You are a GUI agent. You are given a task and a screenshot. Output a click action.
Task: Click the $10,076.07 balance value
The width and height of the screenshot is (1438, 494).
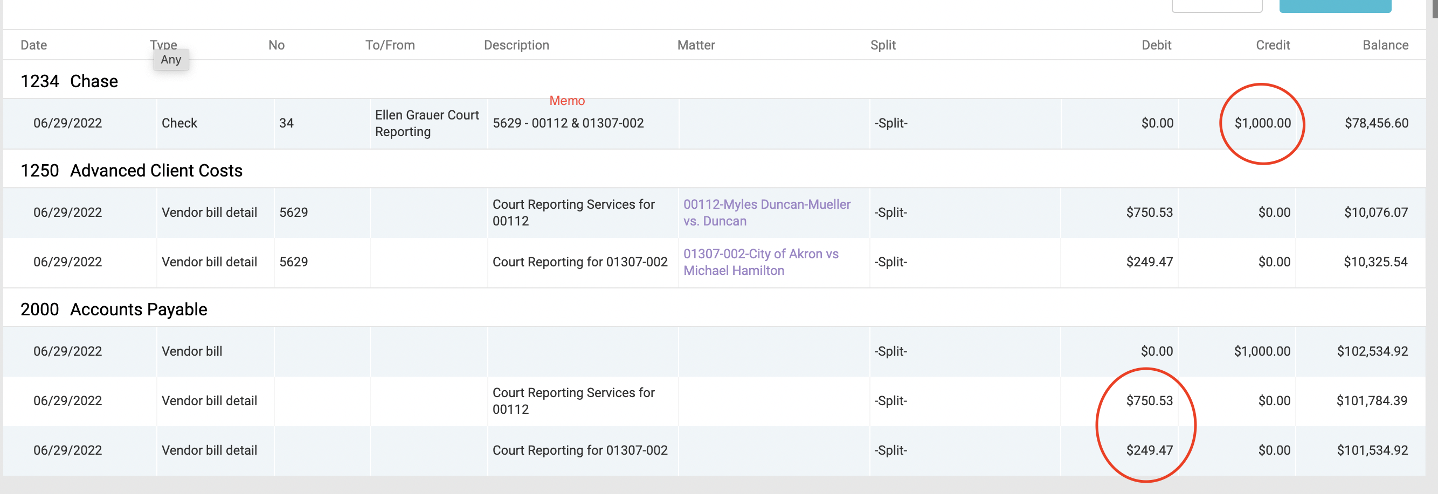1376,213
